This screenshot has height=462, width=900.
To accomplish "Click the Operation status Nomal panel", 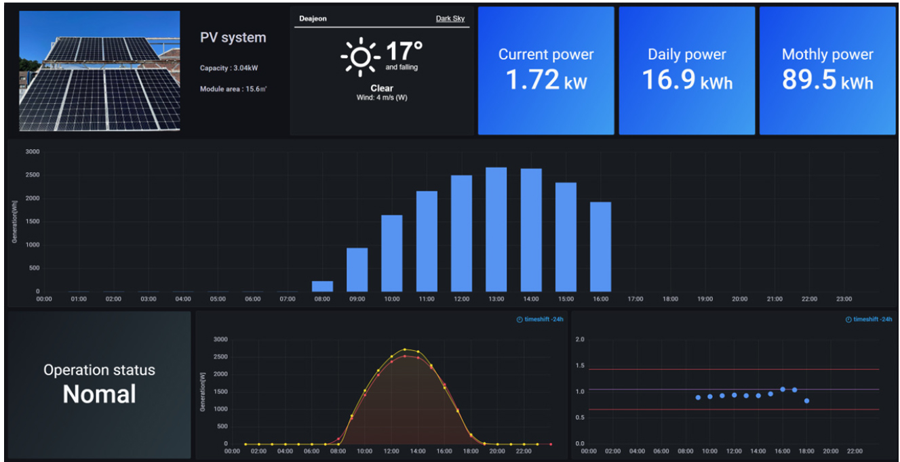I will pyautogui.click(x=100, y=385).
